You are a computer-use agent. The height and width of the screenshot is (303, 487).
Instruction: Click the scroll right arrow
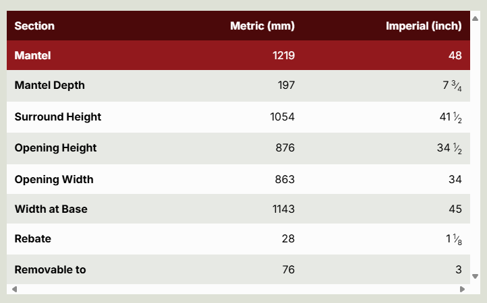point(462,289)
